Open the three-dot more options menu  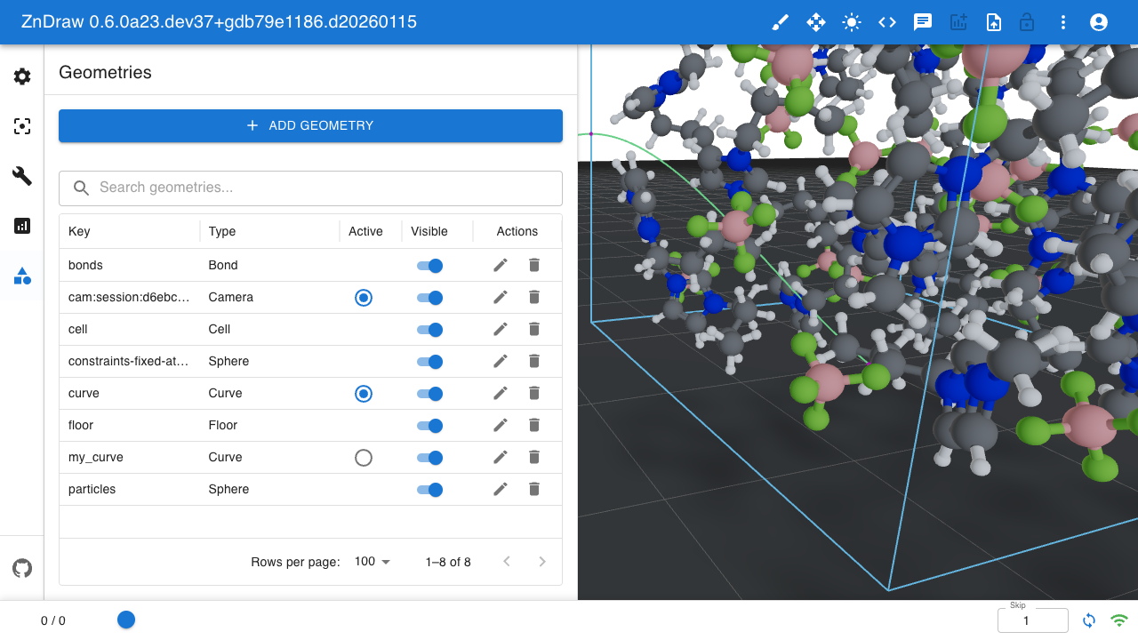point(1063,22)
